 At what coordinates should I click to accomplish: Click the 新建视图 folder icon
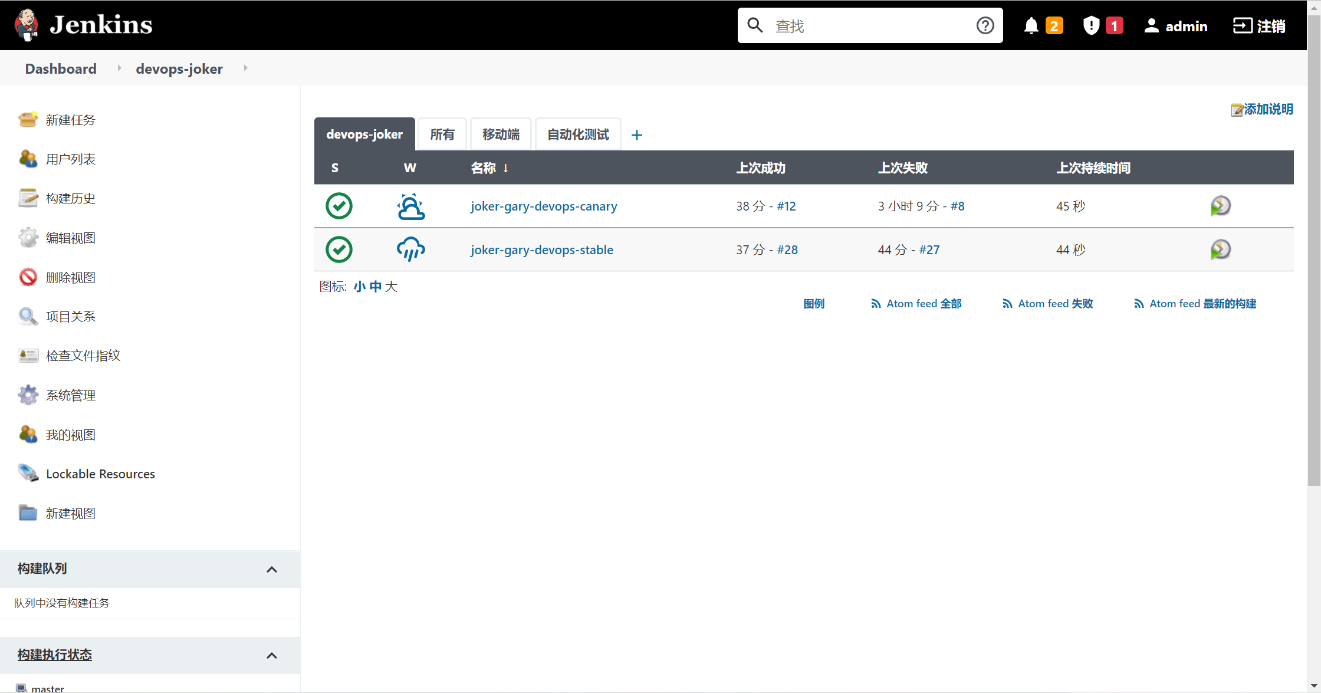tap(28, 513)
